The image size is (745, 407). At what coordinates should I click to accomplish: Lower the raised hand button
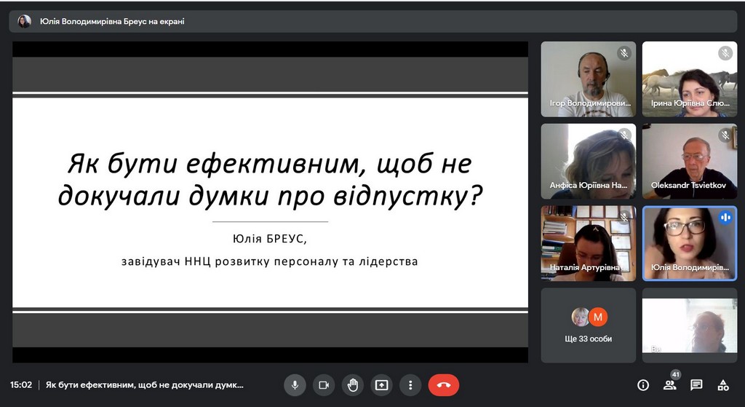(x=353, y=385)
